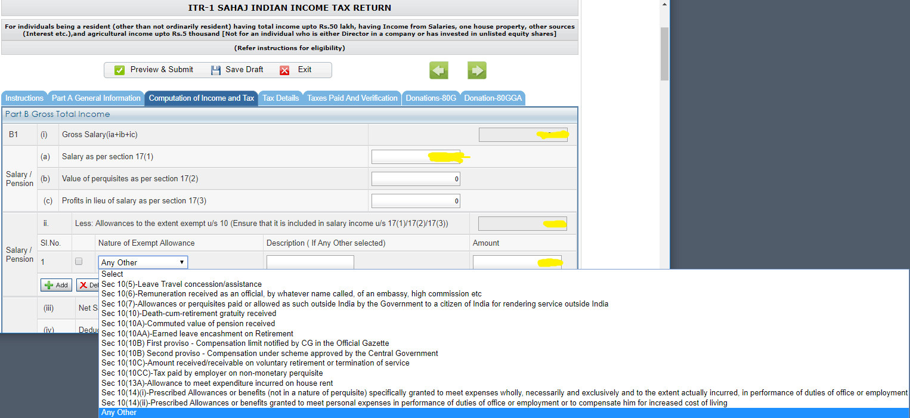Open the Donations-80G tab
Viewport: 910px width, 418px height.
click(431, 98)
